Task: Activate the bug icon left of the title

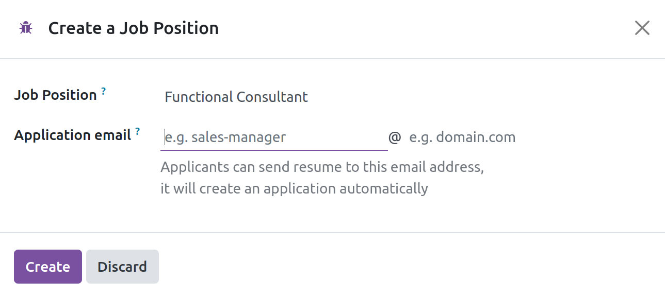Action: point(25,28)
